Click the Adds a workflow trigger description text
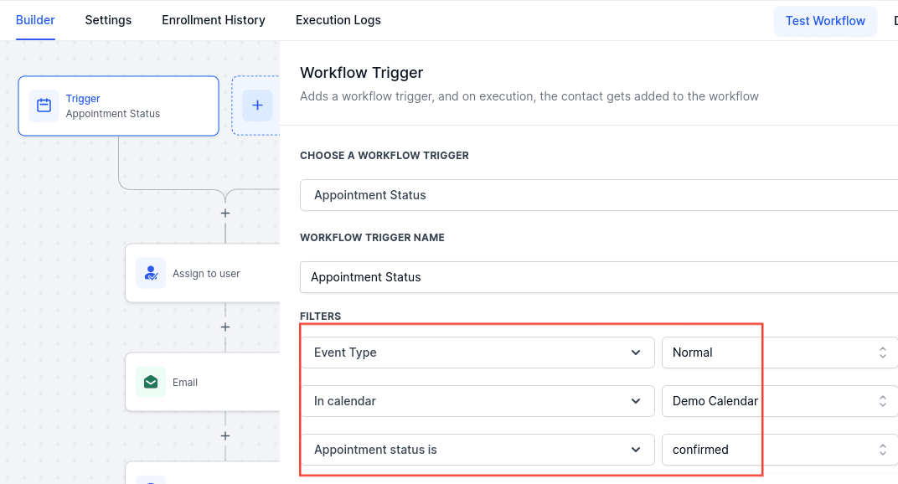 (x=529, y=96)
